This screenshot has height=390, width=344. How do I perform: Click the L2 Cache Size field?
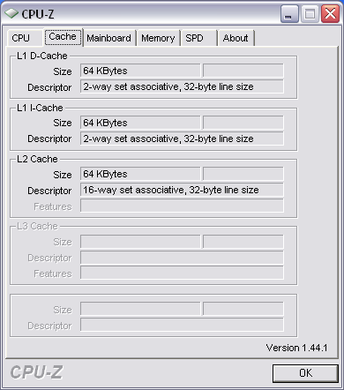click(140, 174)
